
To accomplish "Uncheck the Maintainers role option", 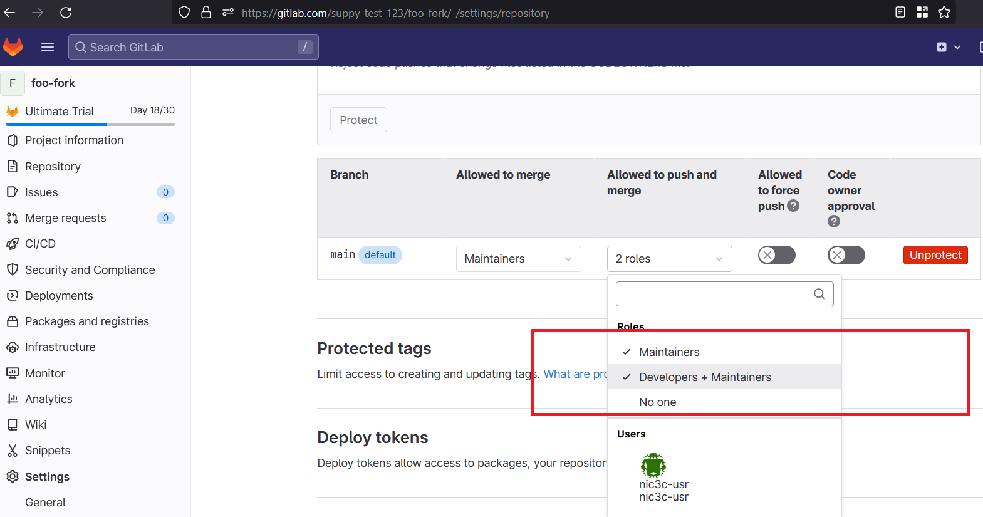I will (x=668, y=352).
